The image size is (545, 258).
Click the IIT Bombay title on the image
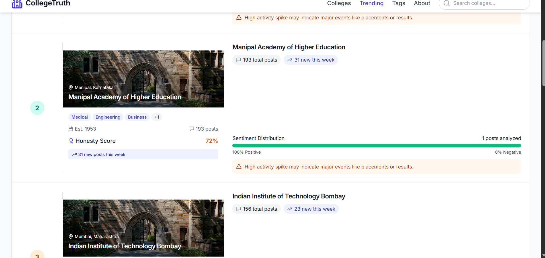point(125,246)
